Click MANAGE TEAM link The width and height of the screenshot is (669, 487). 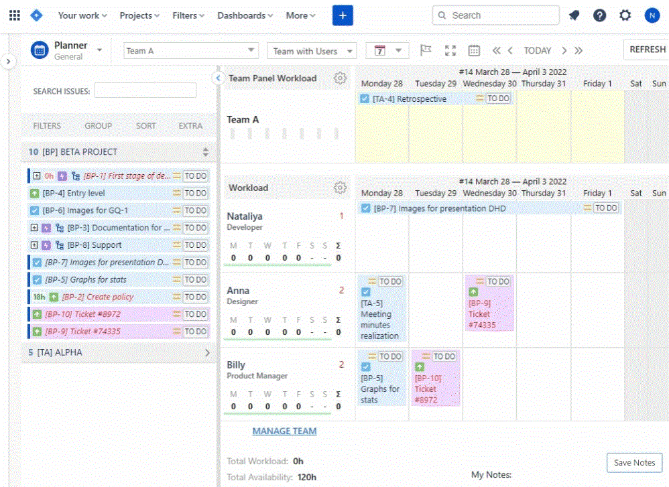285,431
